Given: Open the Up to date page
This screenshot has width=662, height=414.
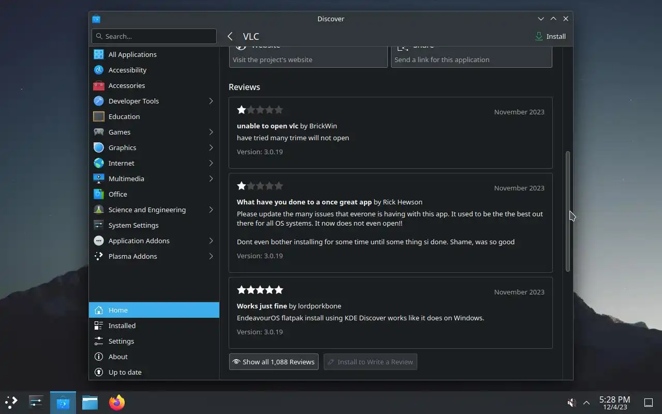Looking at the screenshot, I should pos(154,372).
